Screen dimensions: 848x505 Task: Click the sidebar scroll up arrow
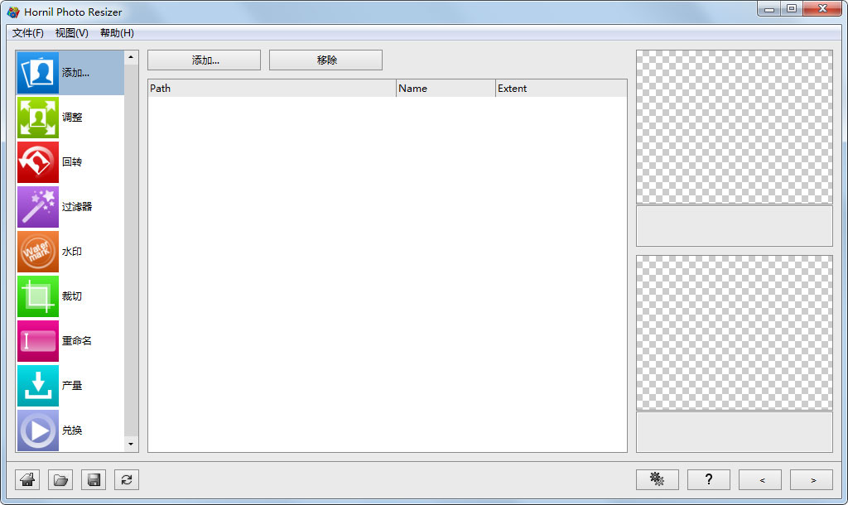(x=131, y=57)
